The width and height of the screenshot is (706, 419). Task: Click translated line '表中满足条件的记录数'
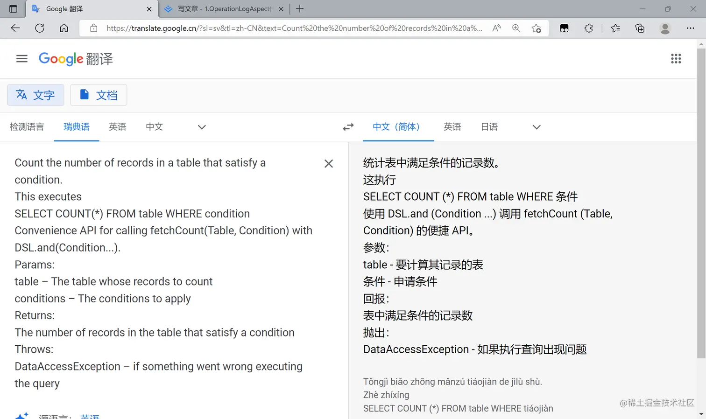(x=418, y=315)
